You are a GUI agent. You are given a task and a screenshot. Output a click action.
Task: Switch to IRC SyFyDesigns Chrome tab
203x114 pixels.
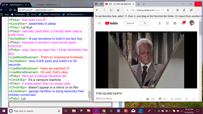point(14,5)
